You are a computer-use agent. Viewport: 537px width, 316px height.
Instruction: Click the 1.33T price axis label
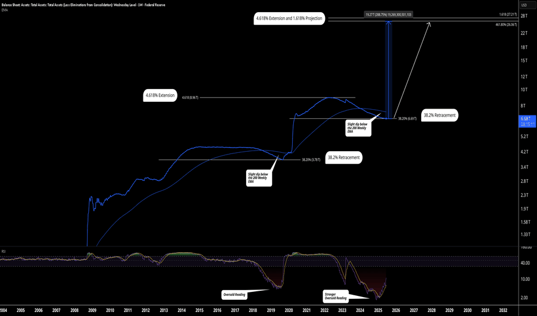(x=525, y=234)
